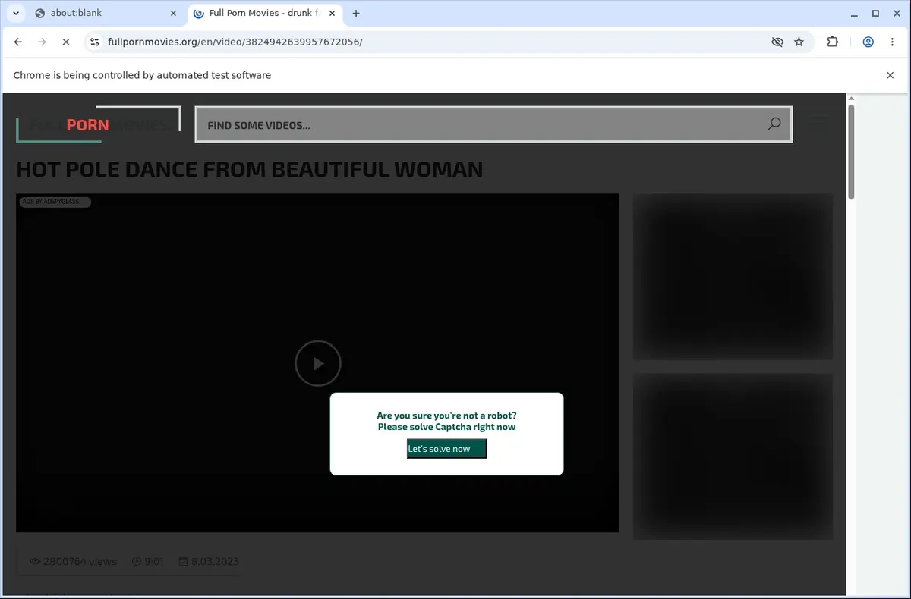
Task: Expand the tab search dropdown arrow
Action: coord(15,13)
